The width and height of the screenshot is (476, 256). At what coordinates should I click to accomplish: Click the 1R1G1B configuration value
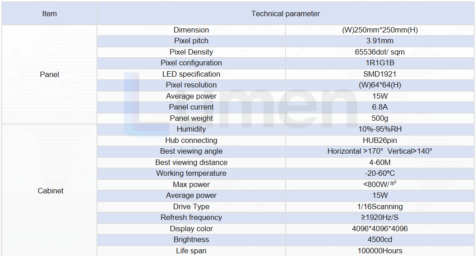pyautogui.click(x=380, y=63)
